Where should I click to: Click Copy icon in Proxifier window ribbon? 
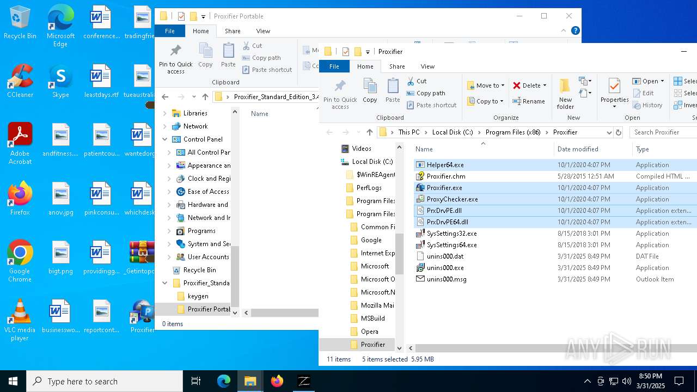[x=370, y=90]
